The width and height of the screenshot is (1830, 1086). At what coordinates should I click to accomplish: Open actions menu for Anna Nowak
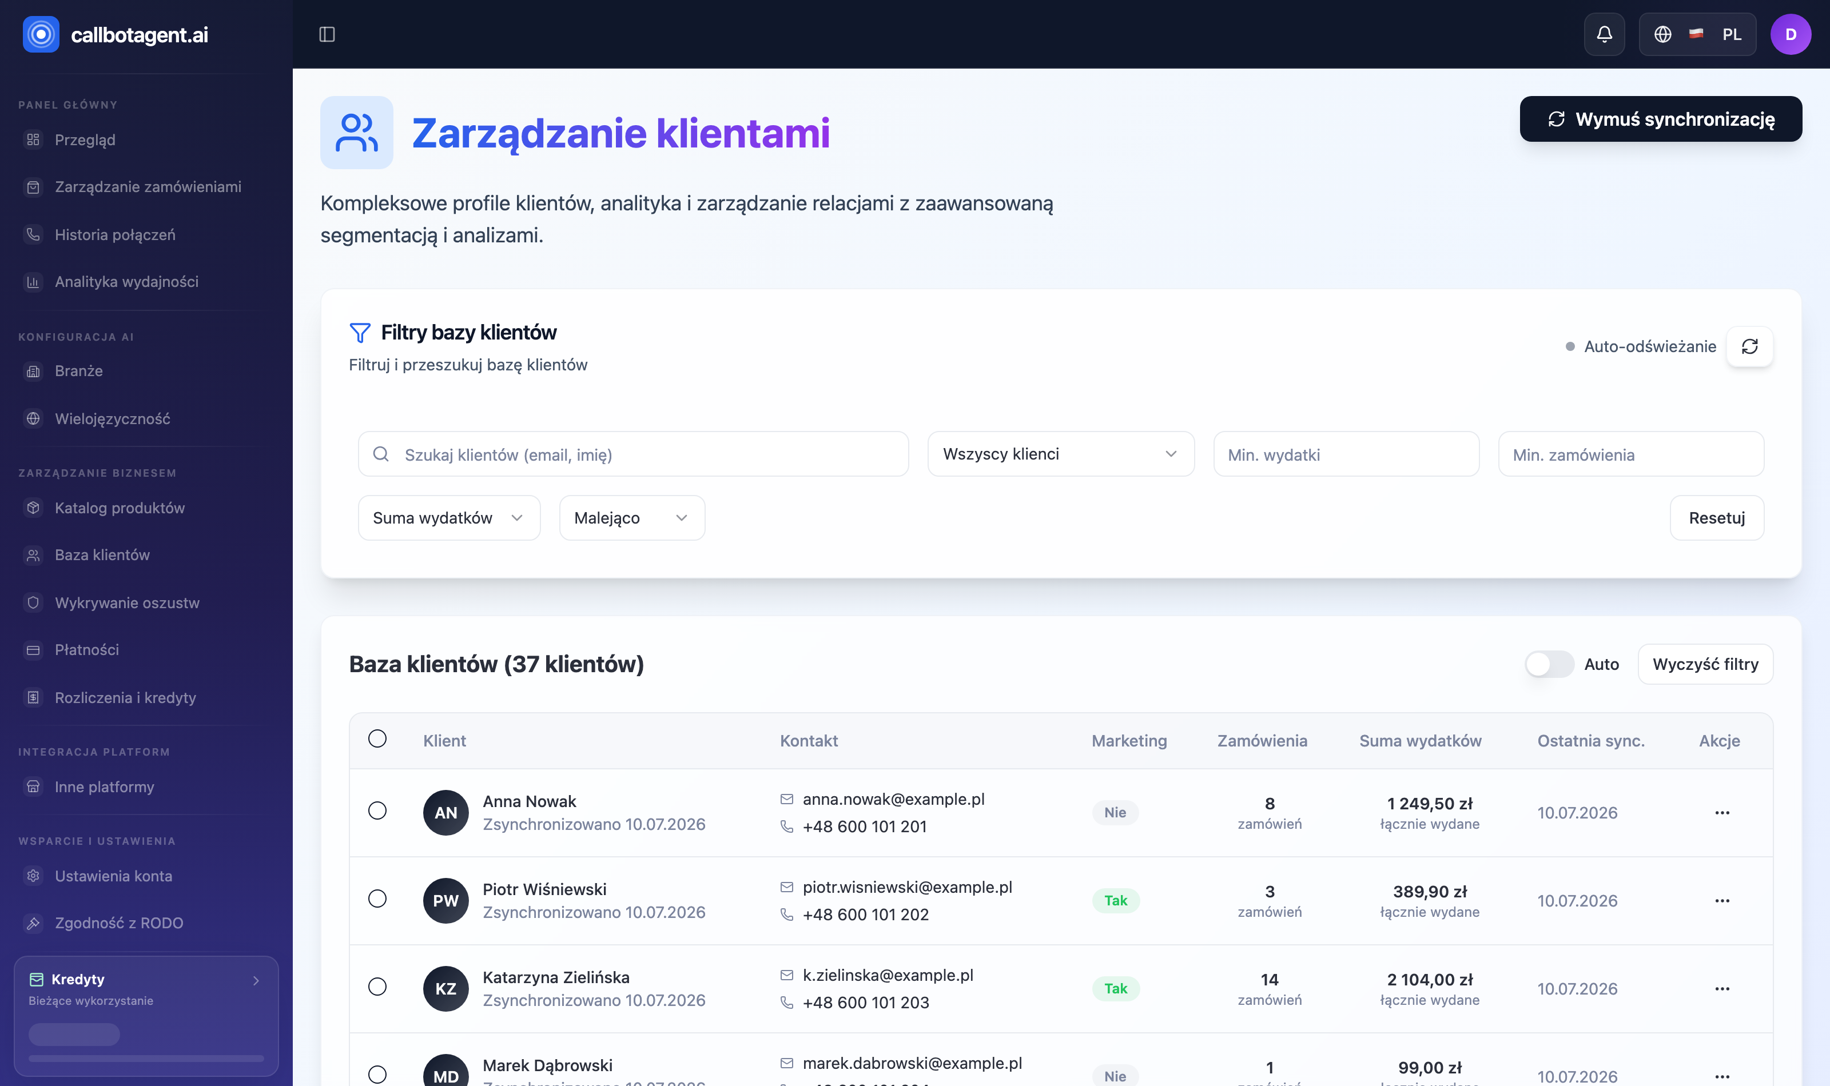tap(1722, 812)
